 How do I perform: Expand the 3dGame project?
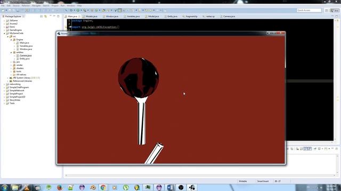pos(4,21)
